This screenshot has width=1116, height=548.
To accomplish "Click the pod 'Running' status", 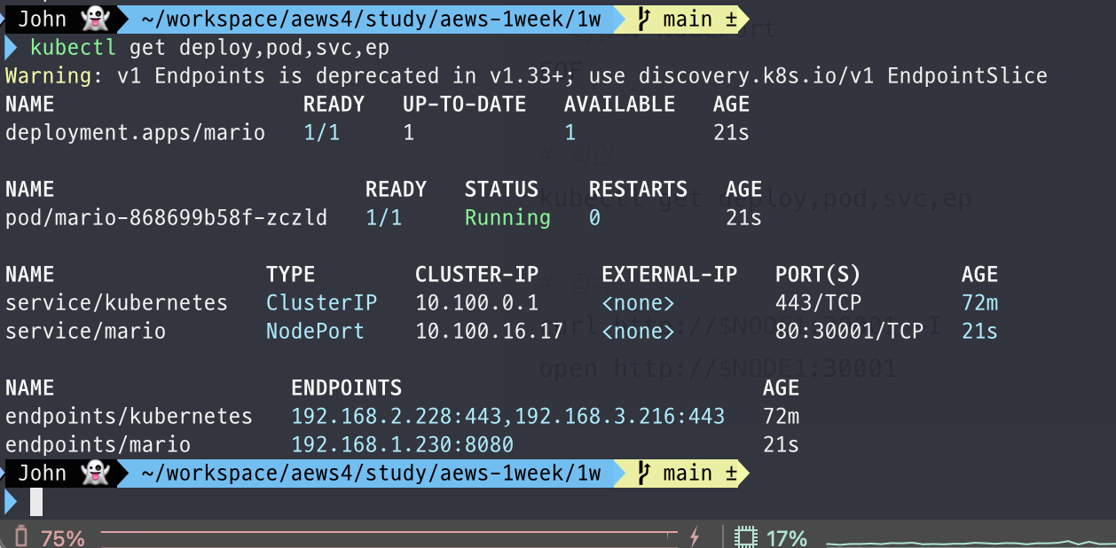I will (507, 217).
